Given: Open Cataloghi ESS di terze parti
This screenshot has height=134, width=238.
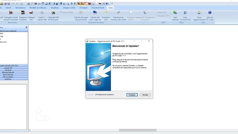Looking at the screenshot, I should click(53, 16).
